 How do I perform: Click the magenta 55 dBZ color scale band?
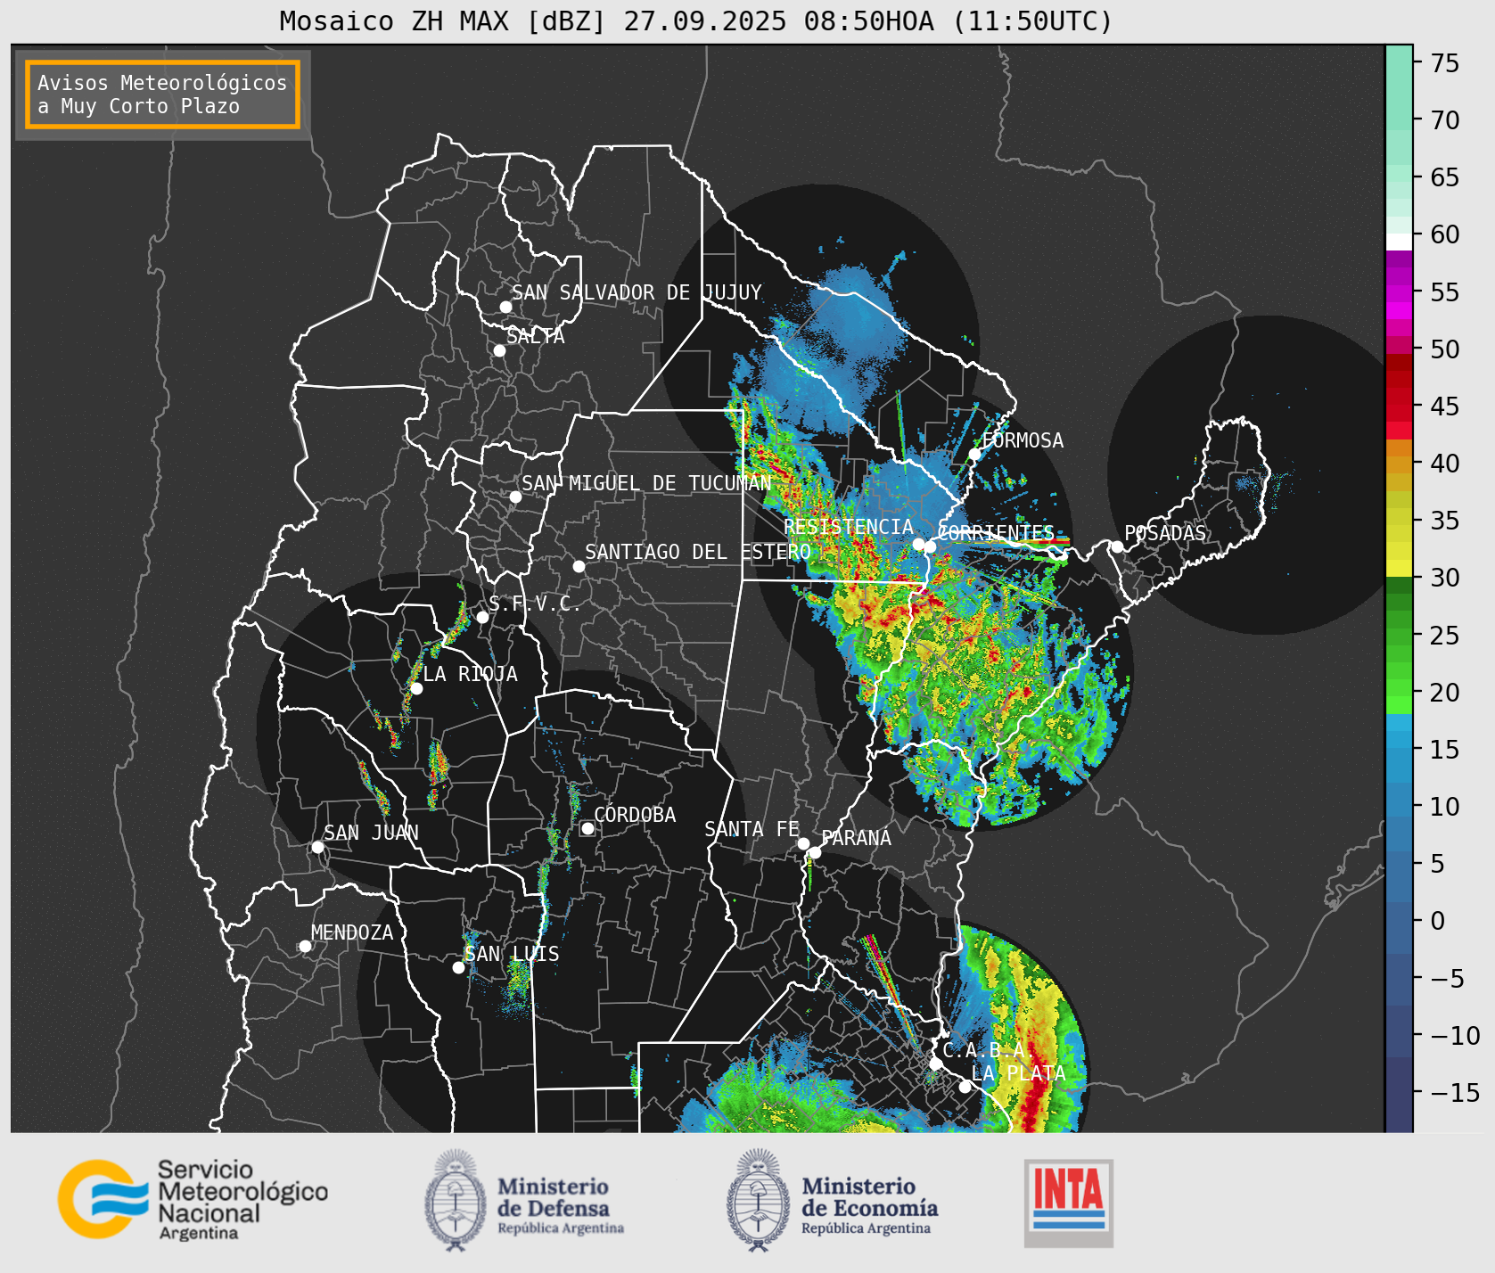(1399, 293)
